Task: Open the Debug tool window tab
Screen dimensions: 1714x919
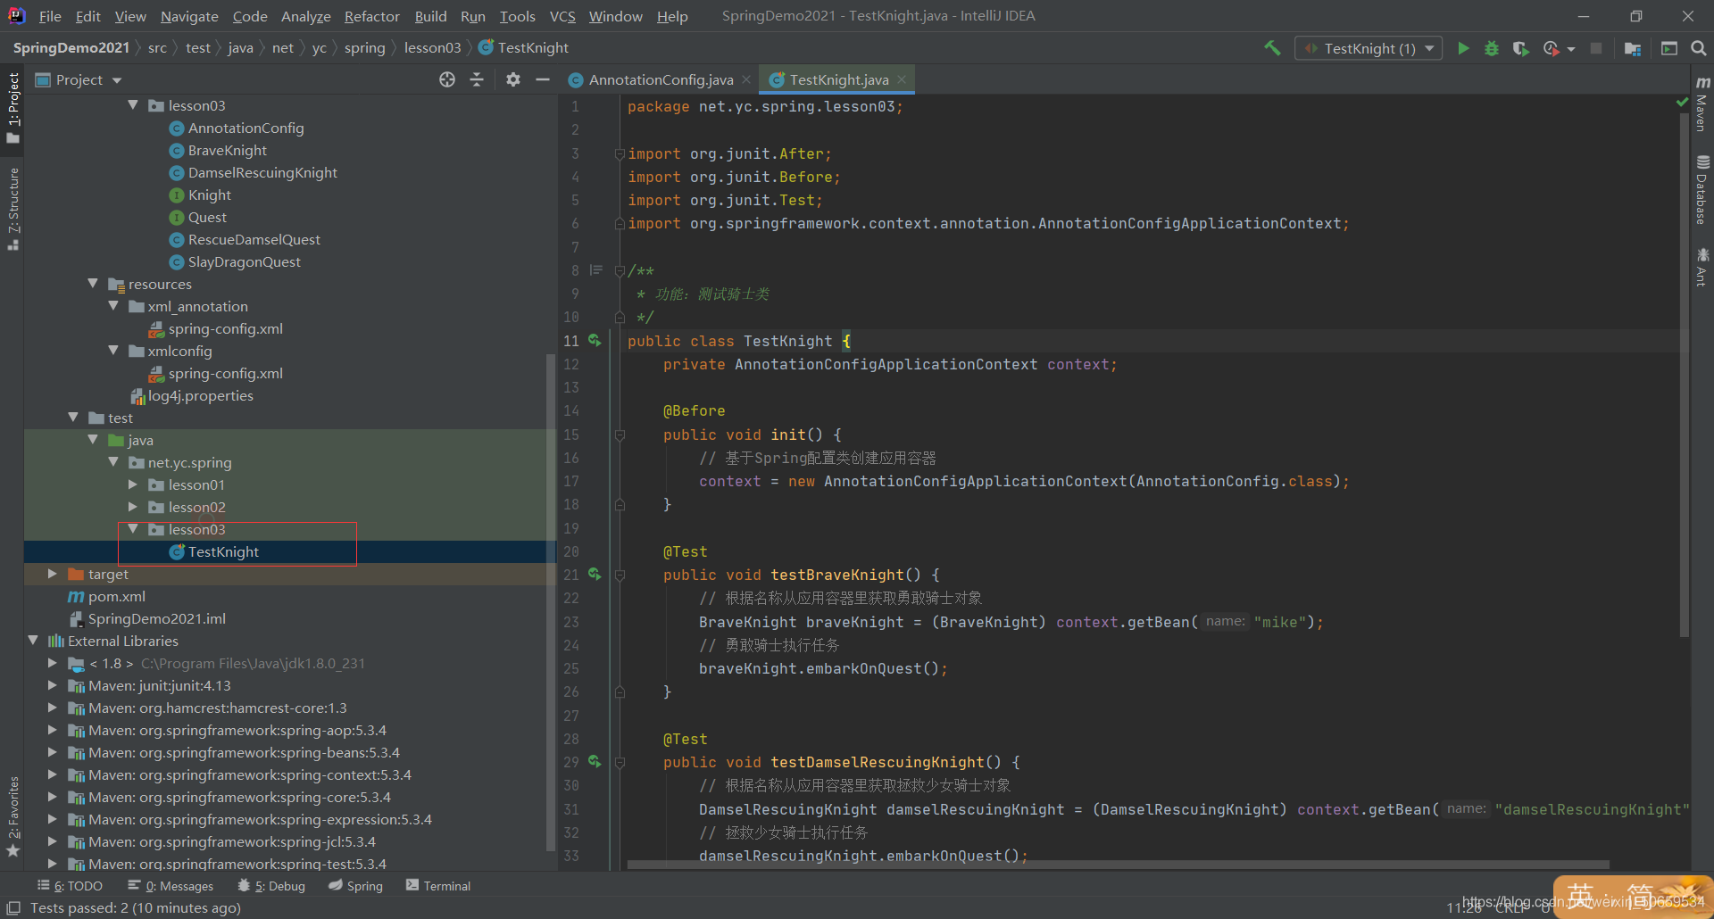Action: (x=271, y=885)
